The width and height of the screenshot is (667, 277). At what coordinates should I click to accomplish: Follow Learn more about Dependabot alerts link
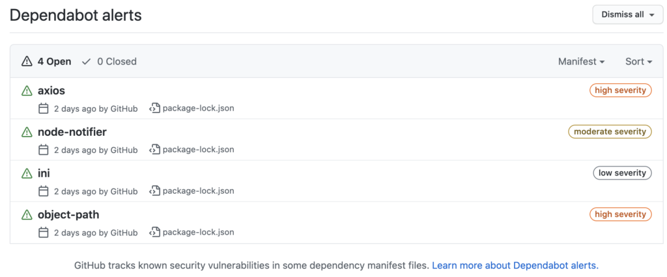(x=515, y=265)
